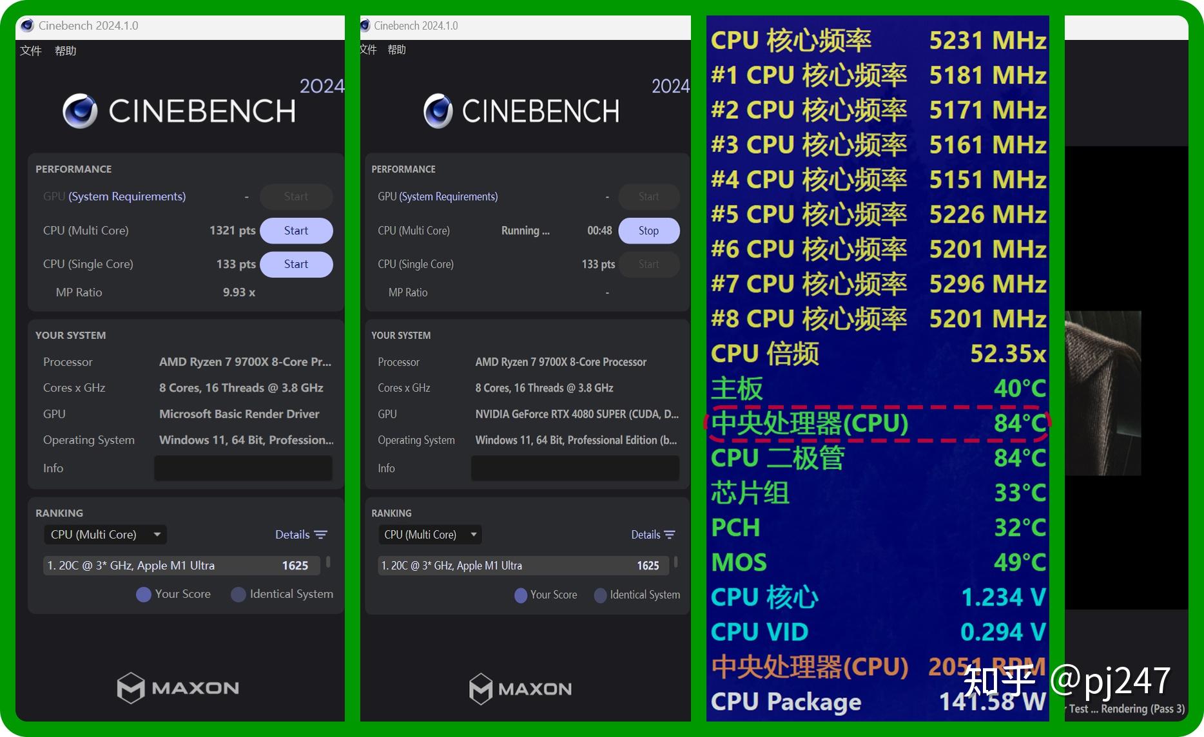Click Cinebench app icon in left window title bar

[27, 26]
